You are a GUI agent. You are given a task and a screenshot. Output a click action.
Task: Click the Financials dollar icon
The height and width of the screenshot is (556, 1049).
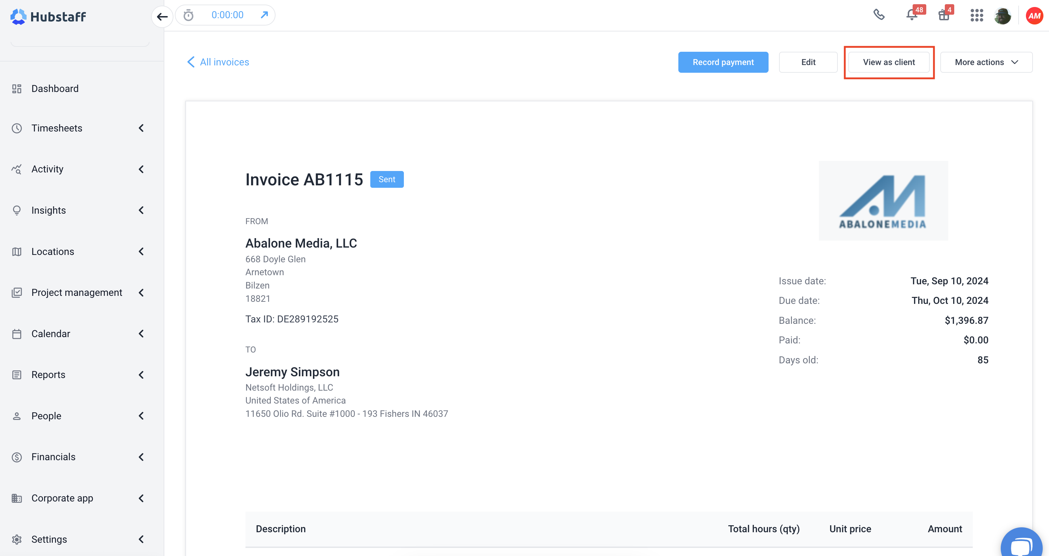[x=17, y=457]
